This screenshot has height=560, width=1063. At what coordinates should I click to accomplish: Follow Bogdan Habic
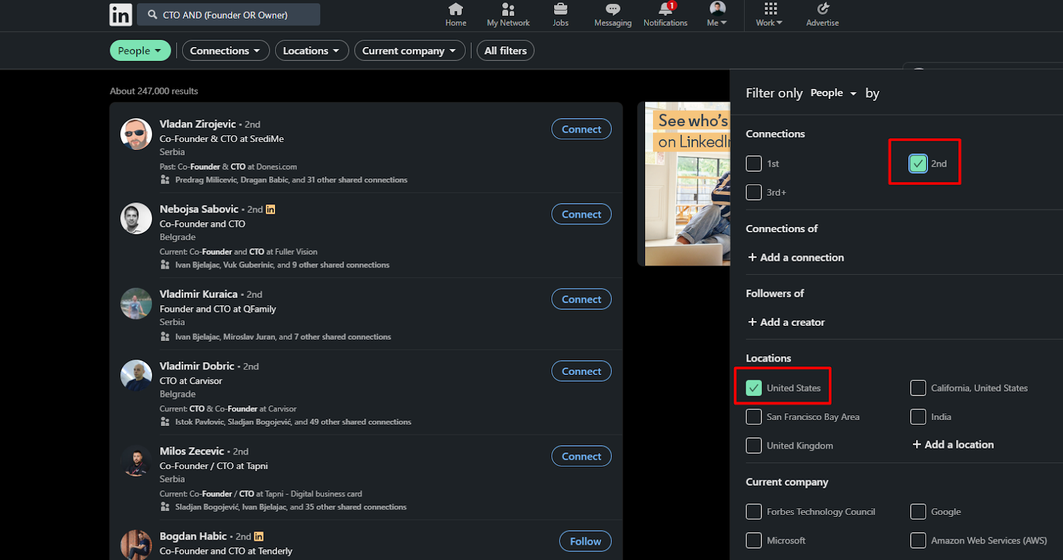tap(585, 541)
